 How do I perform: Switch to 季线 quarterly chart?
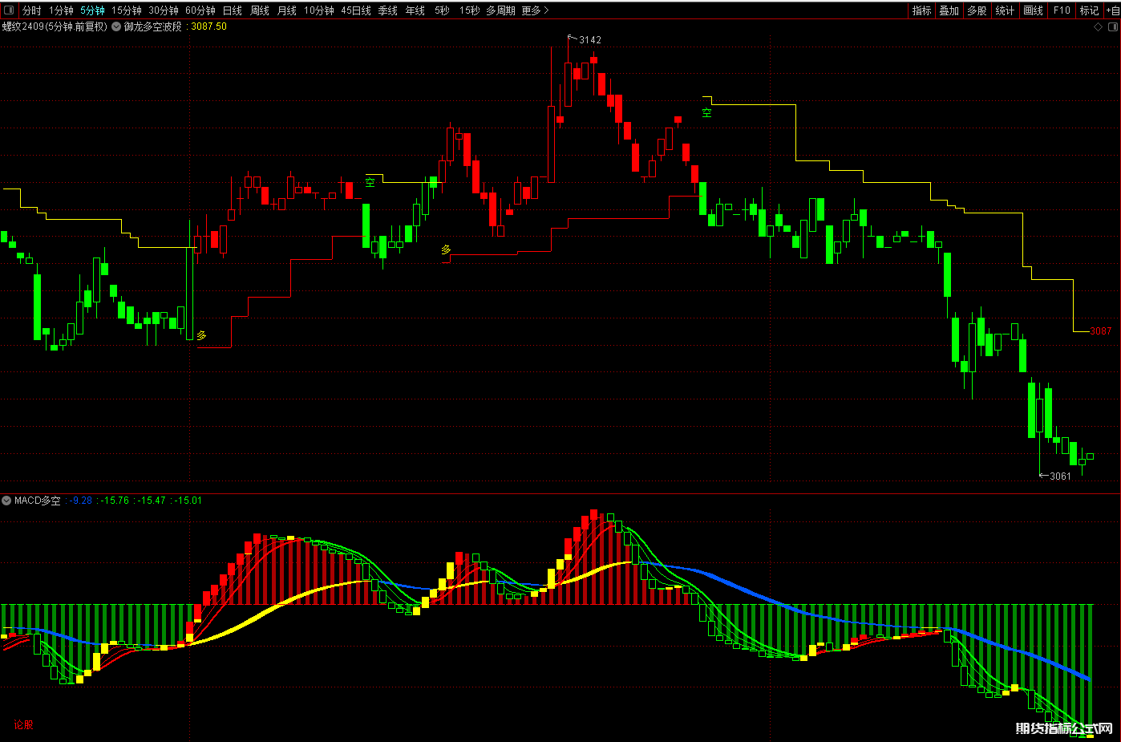(x=387, y=10)
